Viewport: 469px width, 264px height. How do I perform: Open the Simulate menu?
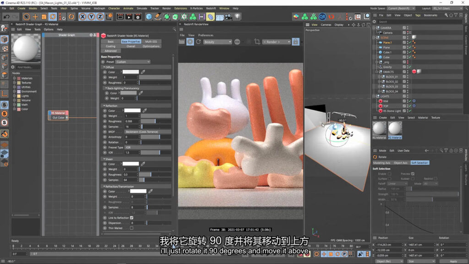142,8
